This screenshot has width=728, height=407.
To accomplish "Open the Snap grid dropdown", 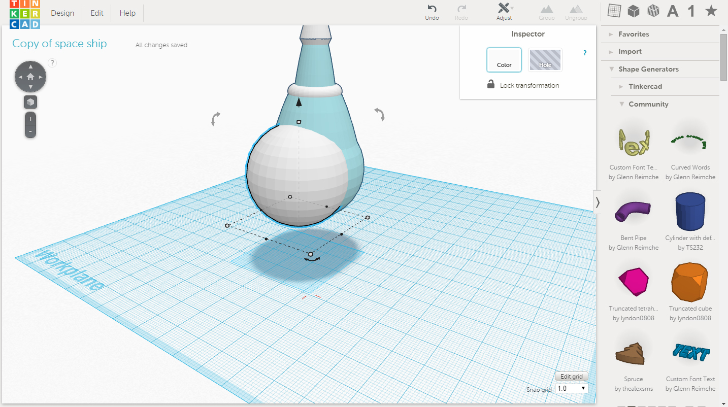I will click(572, 388).
